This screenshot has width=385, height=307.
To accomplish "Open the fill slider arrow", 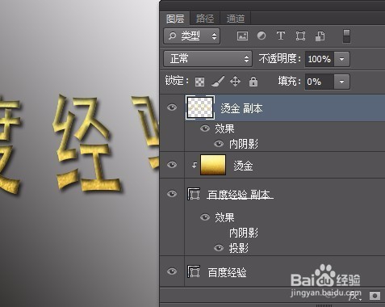I will pyautogui.click(x=341, y=82).
